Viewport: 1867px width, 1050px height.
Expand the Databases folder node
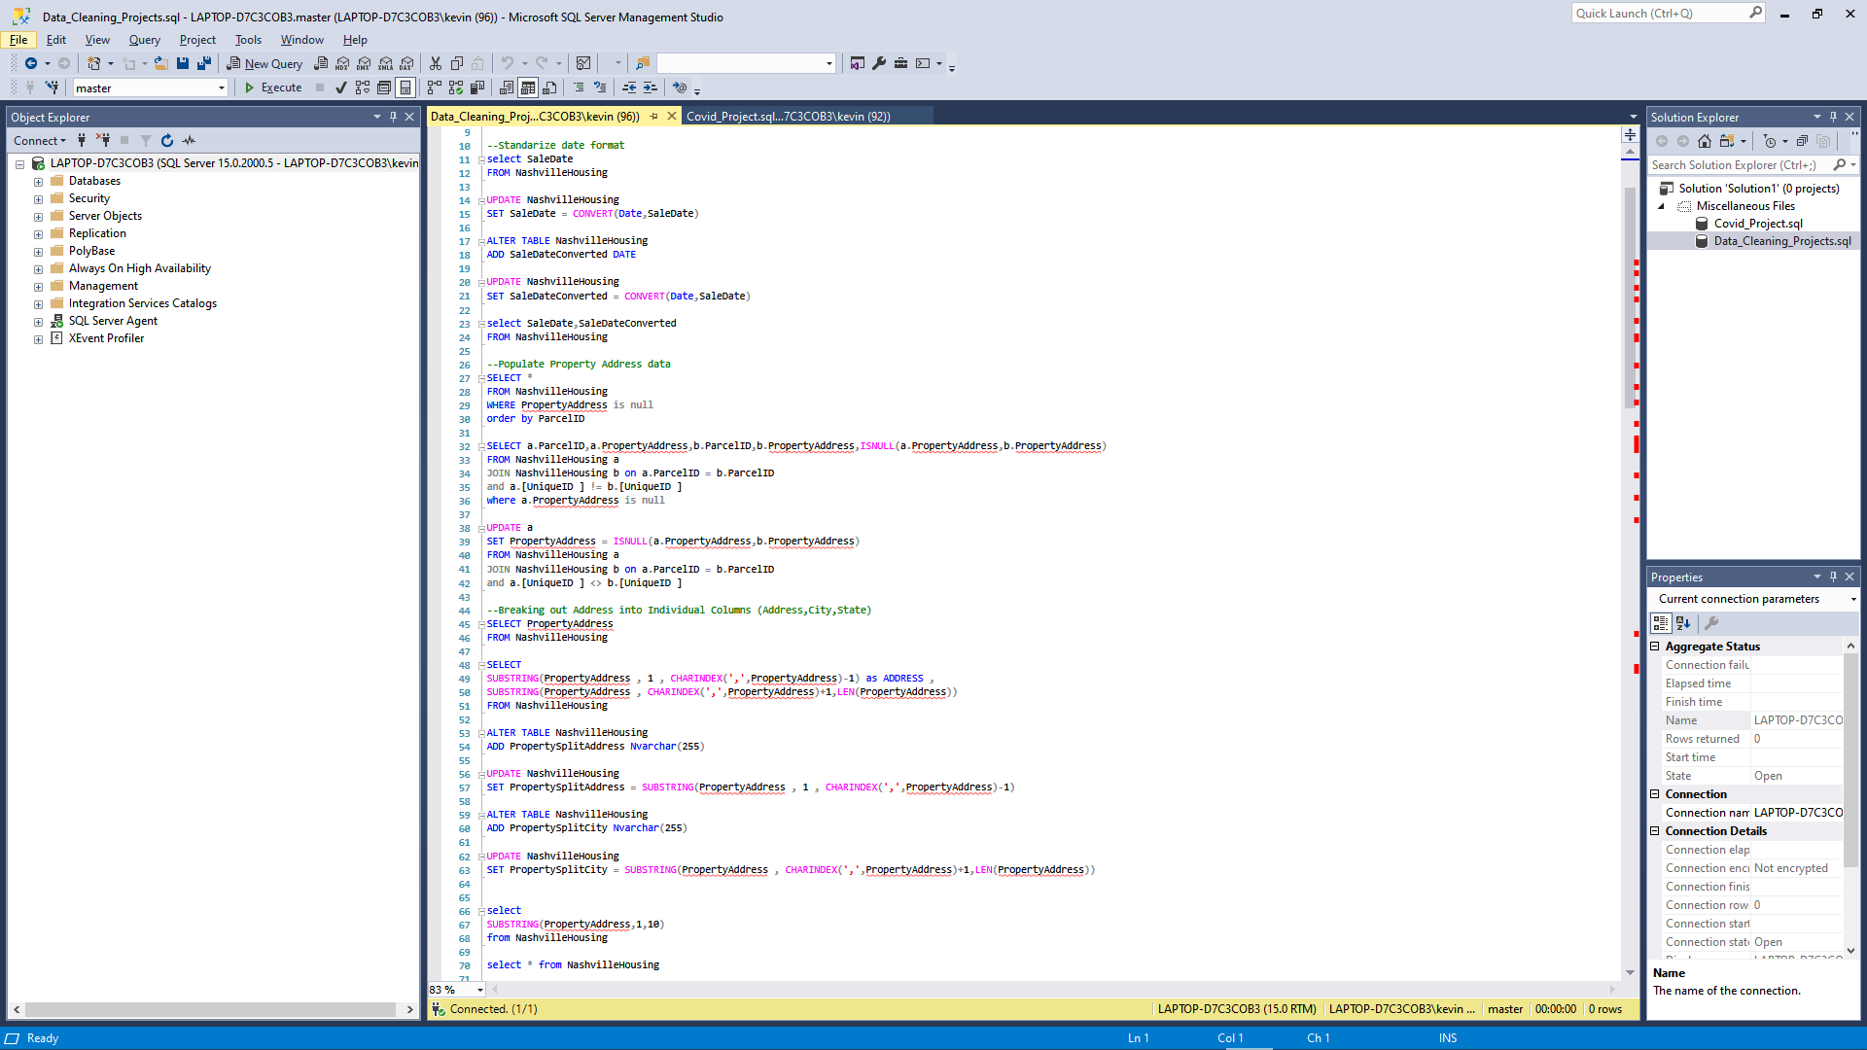(x=38, y=182)
